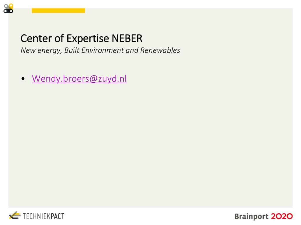The height and width of the screenshot is (225, 301).
Task: Click the Wendy portion of the email link
Action: coord(46,79)
